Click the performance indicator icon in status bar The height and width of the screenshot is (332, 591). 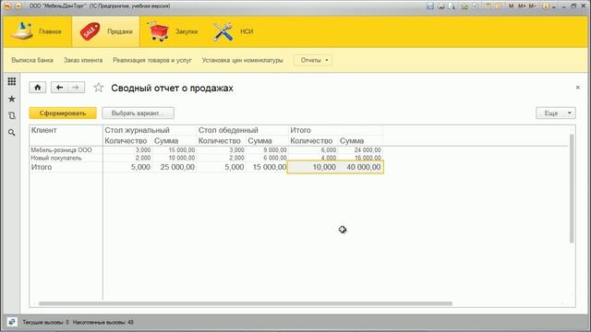click(12, 322)
